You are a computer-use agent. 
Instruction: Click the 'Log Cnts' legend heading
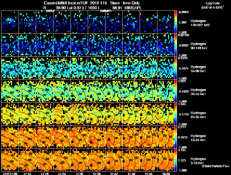pos(213,3)
